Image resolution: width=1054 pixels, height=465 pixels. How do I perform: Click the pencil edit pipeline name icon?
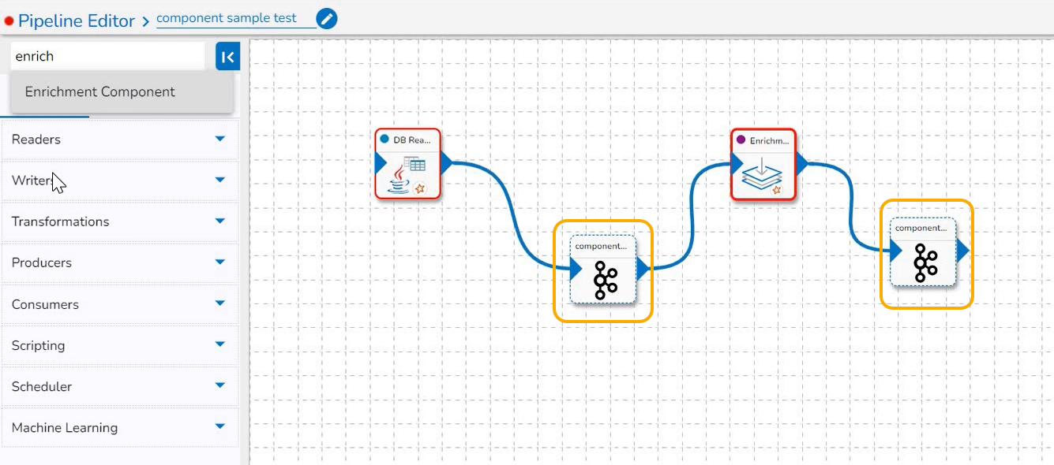coord(326,18)
